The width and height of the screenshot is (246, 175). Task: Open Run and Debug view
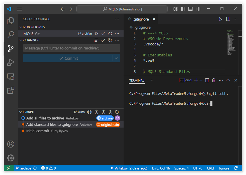click(x=11, y=62)
